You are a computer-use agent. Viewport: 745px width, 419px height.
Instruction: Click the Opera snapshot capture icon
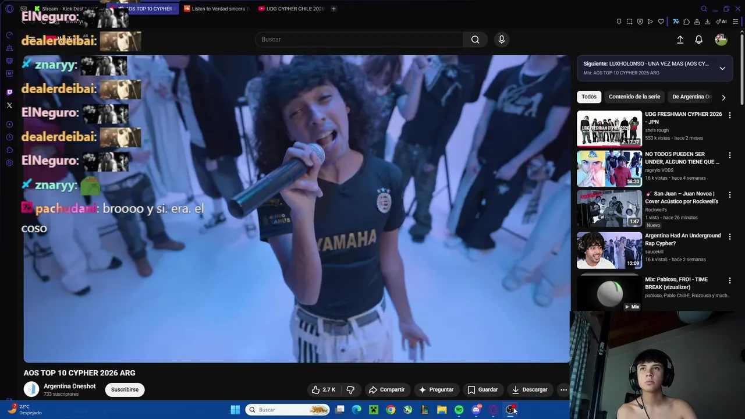[x=629, y=22]
